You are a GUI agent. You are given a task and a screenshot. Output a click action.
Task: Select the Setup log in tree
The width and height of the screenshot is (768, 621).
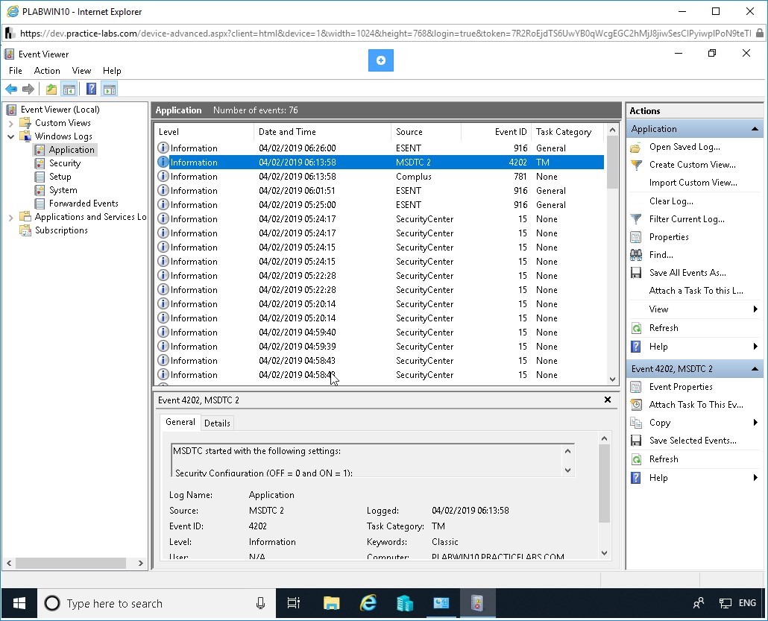(x=60, y=177)
